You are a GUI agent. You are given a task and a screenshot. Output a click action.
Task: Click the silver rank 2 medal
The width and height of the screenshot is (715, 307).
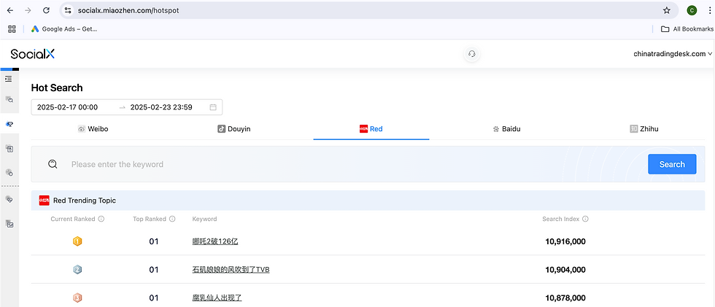tap(77, 270)
